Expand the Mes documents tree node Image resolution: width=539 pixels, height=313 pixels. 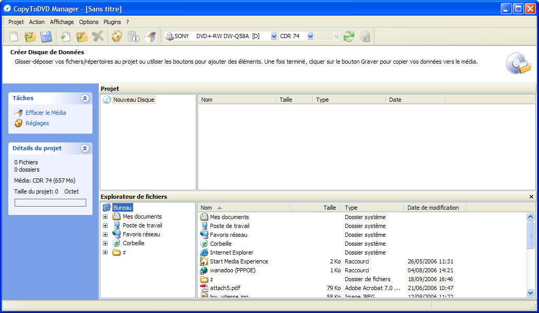coord(105,216)
